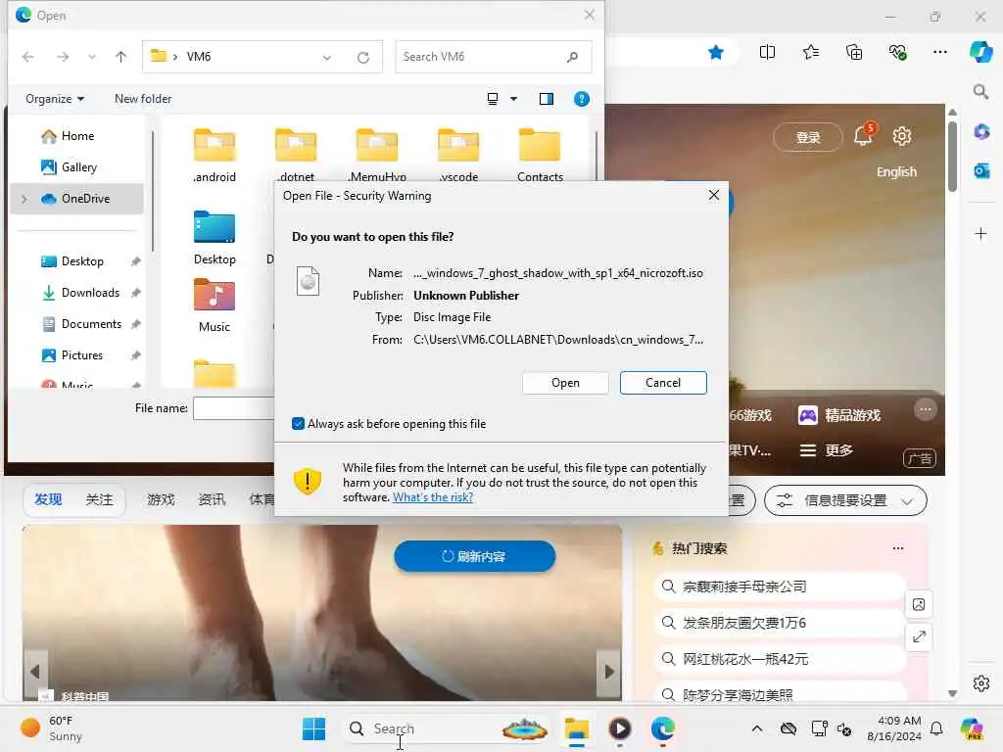Click the Search VM6 field
The height and width of the screenshot is (752, 1003).
(x=494, y=57)
